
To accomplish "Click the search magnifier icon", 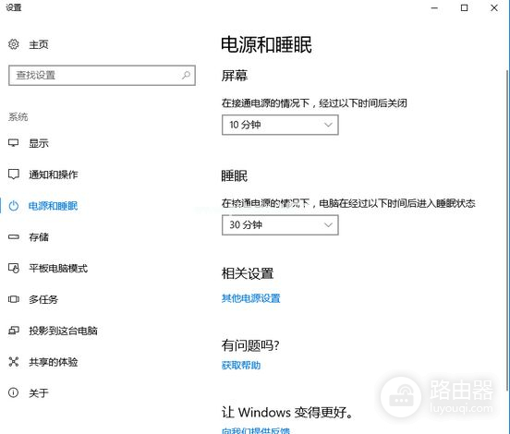I will click(186, 76).
